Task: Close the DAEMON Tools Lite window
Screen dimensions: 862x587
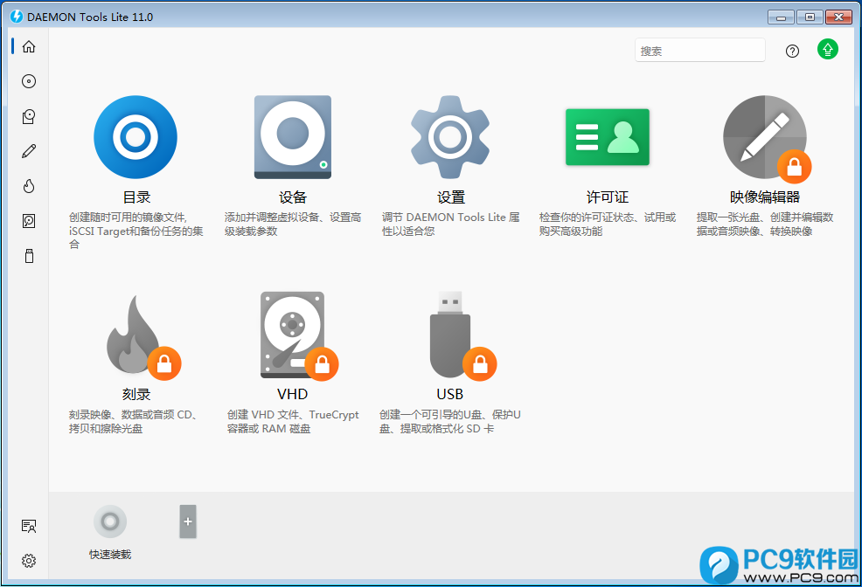Action: (x=839, y=17)
